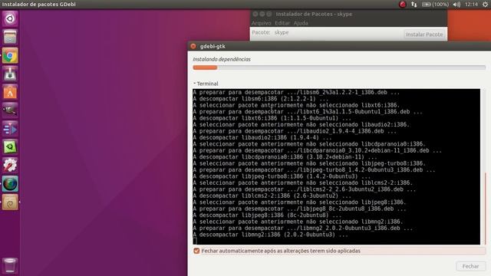Image resolution: width=491 pixels, height=276 pixels.
Task: Open the sound volume indicator
Action: (456, 5)
